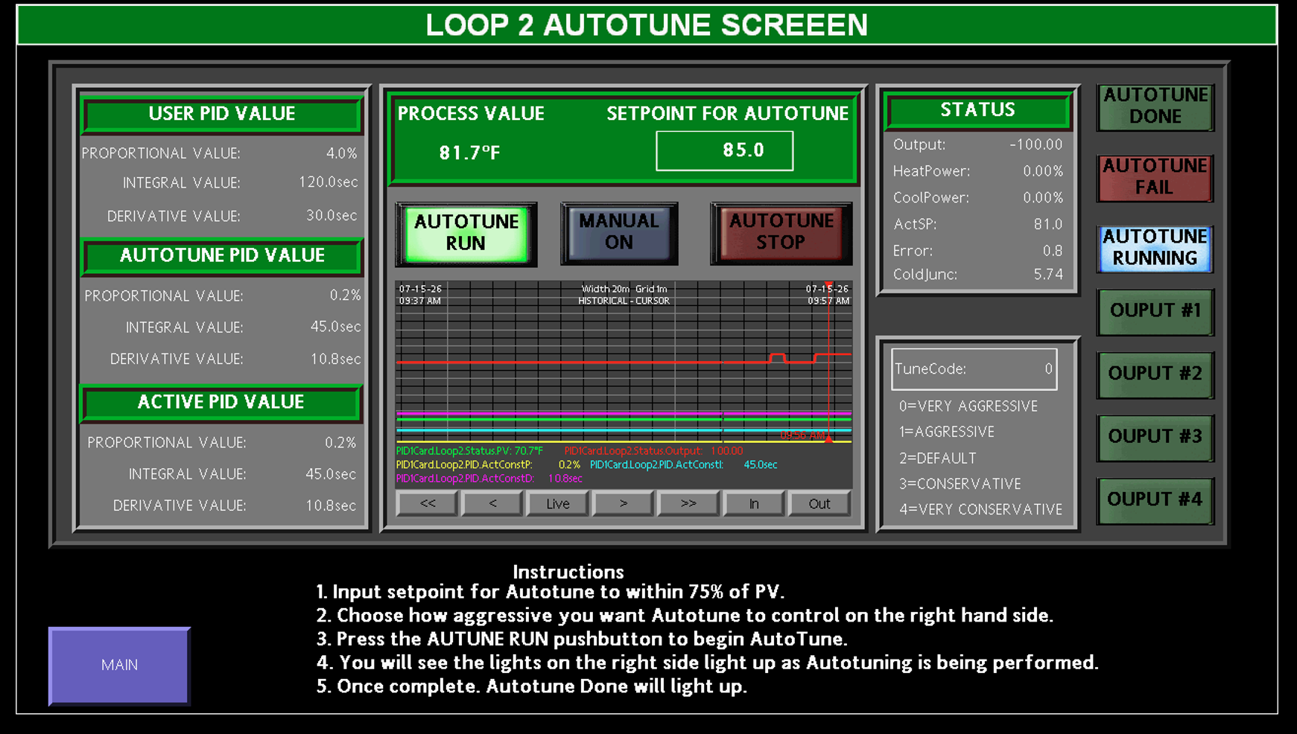
Task: Switch to manual mode with MANUAL ON
Action: tap(619, 232)
